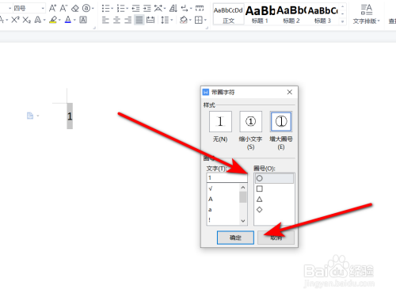
Task: Click the superscript X² icon
Action: click(15, 20)
